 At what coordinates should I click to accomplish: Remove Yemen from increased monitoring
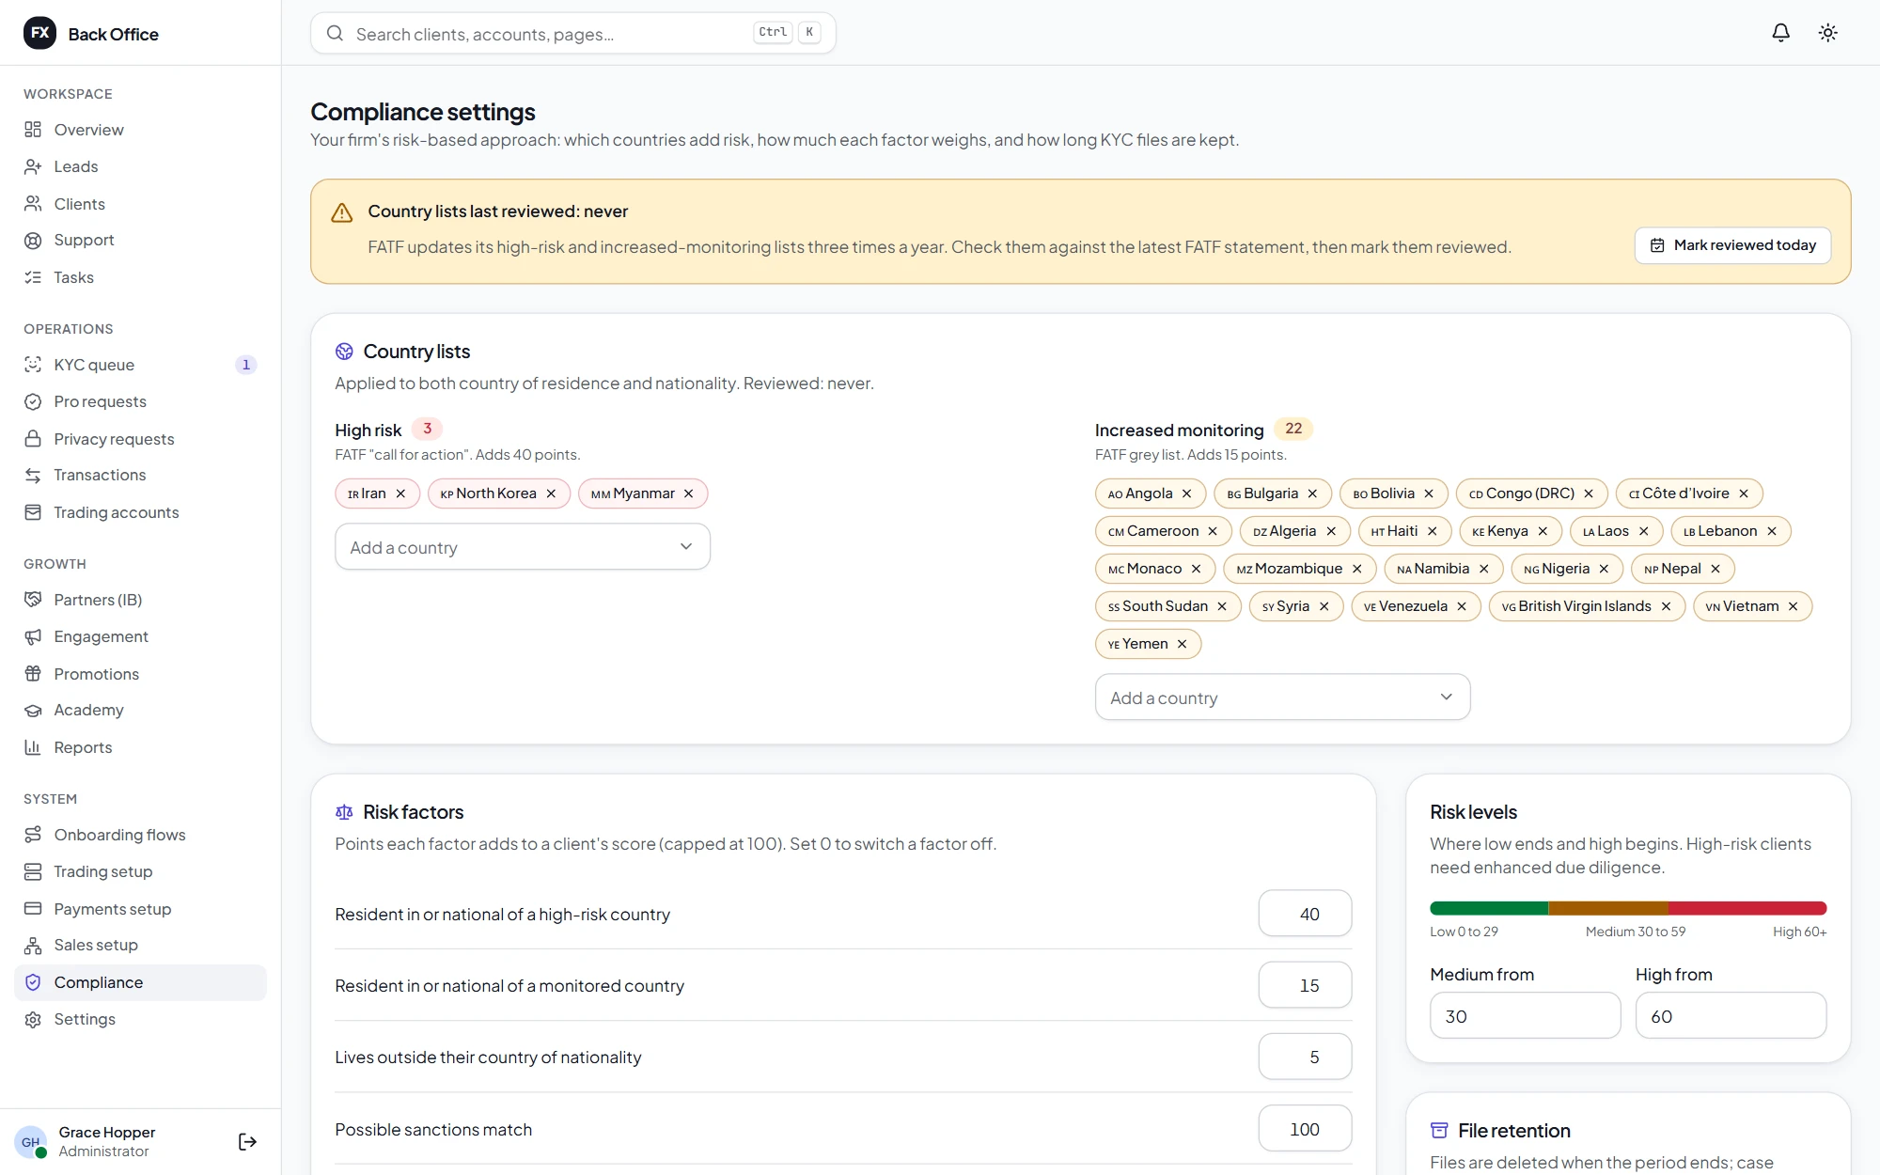coord(1182,644)
